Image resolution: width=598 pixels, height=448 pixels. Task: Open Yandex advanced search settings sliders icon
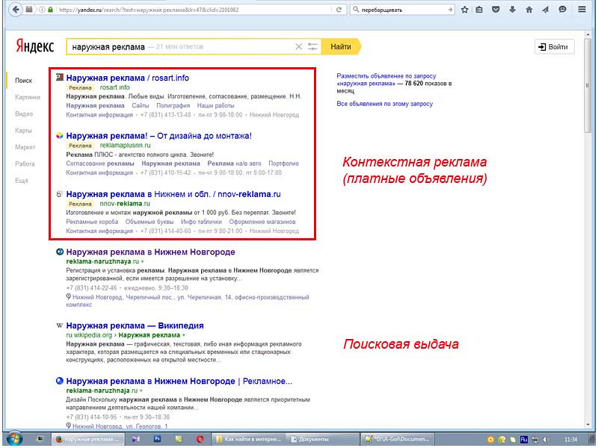312,47
